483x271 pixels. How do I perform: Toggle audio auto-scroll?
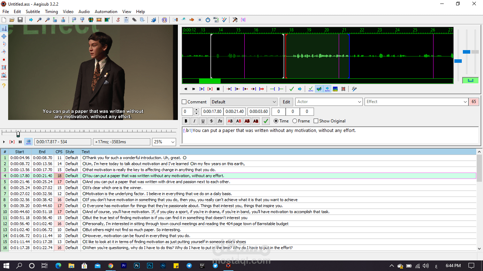327,89
